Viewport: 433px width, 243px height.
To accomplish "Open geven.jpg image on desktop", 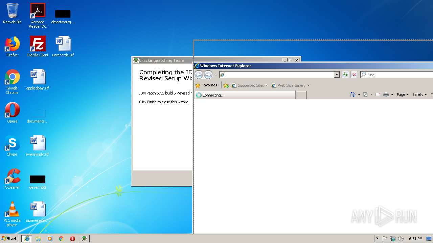I will pyautogui.click(x=38, y=182).
